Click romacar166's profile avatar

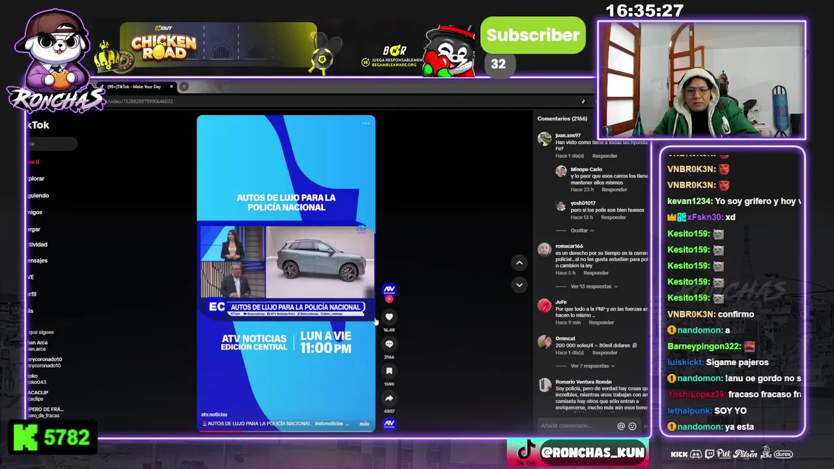(544, 249)
